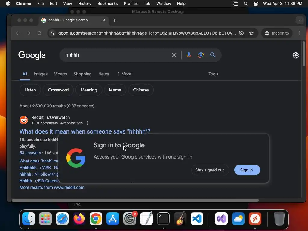
Task: Click third-party cookies blocked eye icon
Action: (x=242, y=33)
